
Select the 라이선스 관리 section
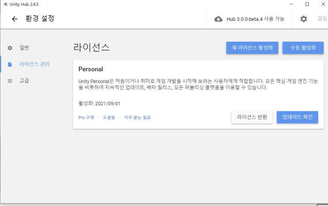point(34,64)
